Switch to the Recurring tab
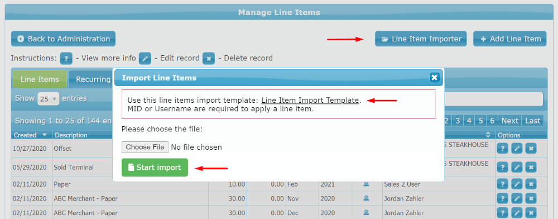Image resolution: width=558 pixels, height=219 pixels. click(93, 79)
